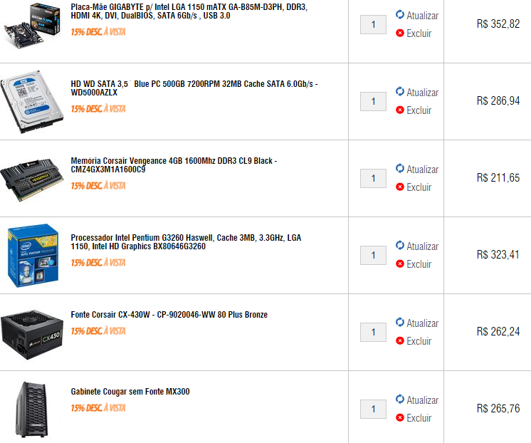
Task: Click quantity field for Pentium G3260 processor
Action: coord(373,255)
